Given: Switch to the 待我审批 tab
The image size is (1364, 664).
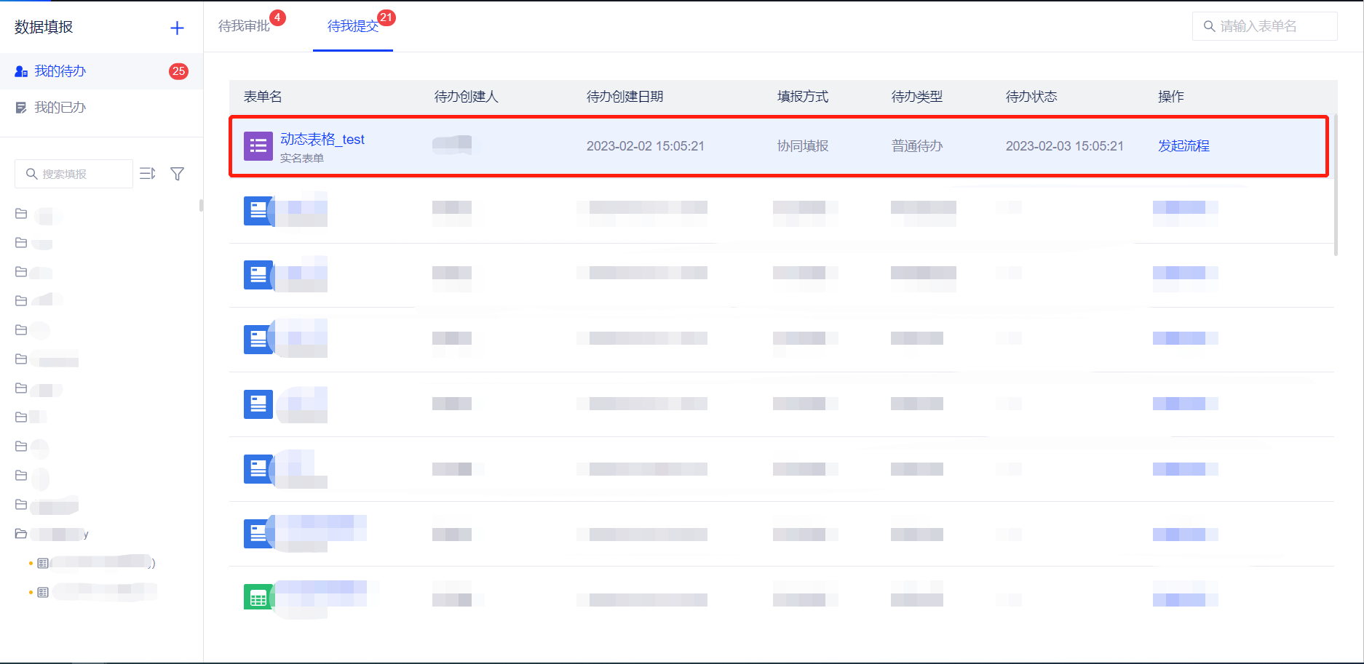Looking at the screenshot, I should [244, 26].
